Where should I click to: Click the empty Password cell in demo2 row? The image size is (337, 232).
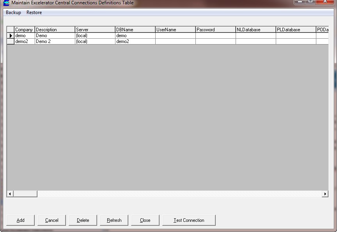click(216, 41)
